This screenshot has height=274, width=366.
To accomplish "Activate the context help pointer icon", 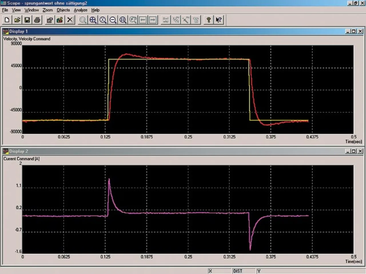I will click(219, 20).
